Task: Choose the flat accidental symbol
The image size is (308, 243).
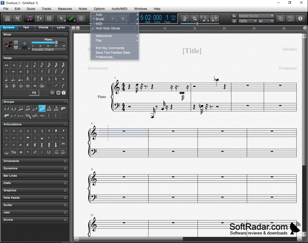Action: 49,79
